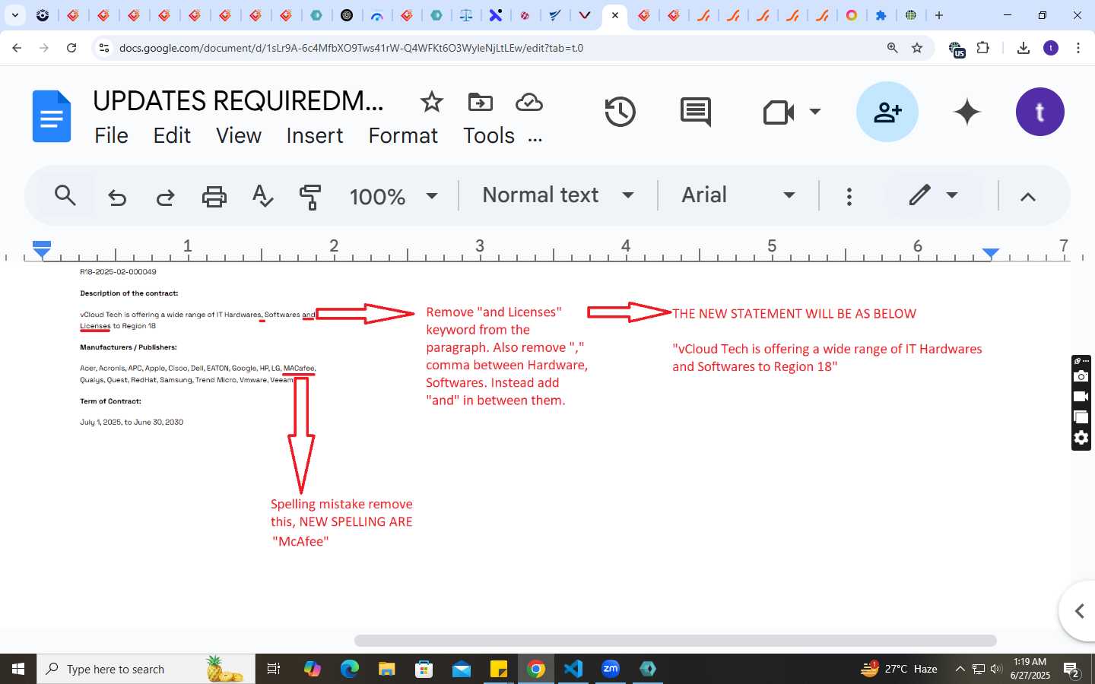This screenshot has width=1095, height=684.
Task: Show all comments icon
Action: (696, 112)
